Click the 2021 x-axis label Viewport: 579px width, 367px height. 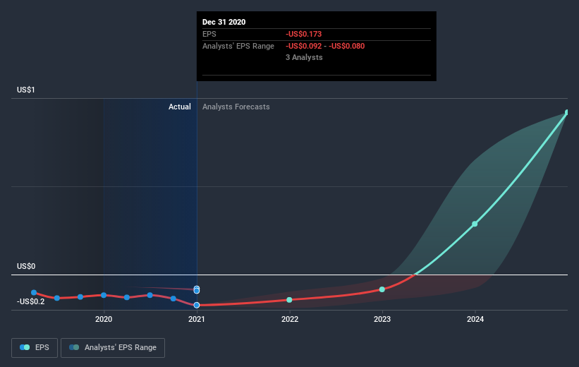coord(197,319)
